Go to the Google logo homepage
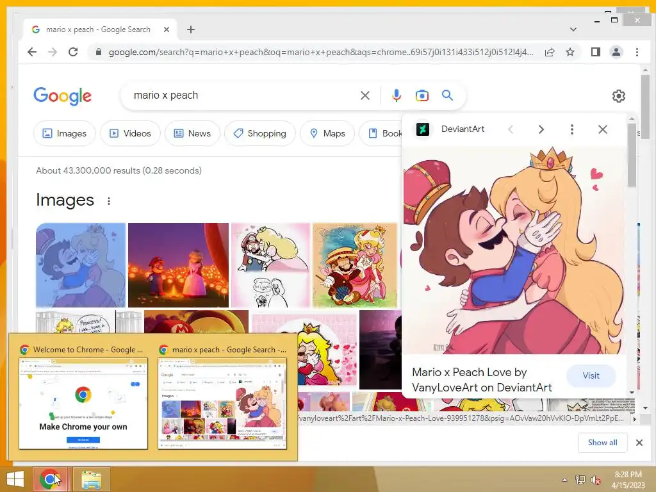Viewport: 656px width, 492px height. point(62,96)
